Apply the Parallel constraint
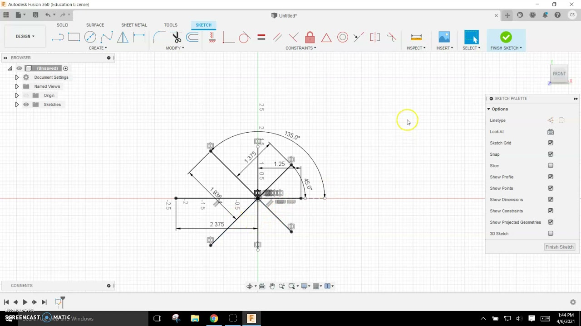This screenshot has width=581, height=326. [x=277, y=37]
